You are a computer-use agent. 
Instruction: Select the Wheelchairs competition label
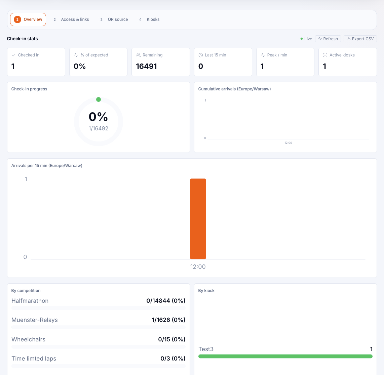(x=28, y=339)
